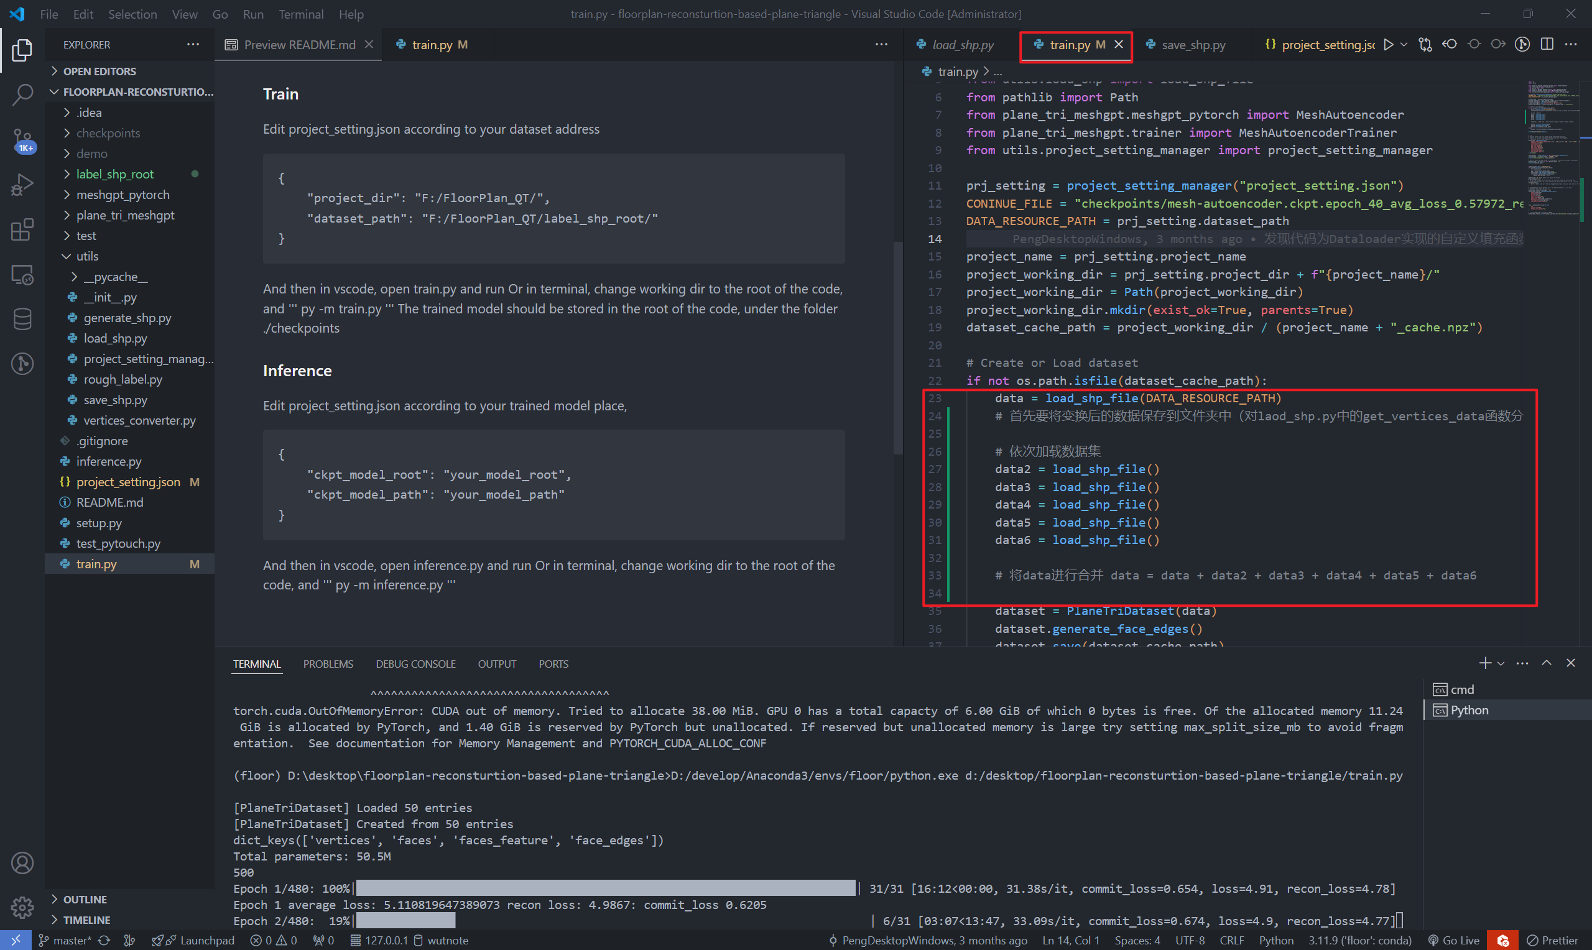Open the Extensions view

click(x=22, y=230)
